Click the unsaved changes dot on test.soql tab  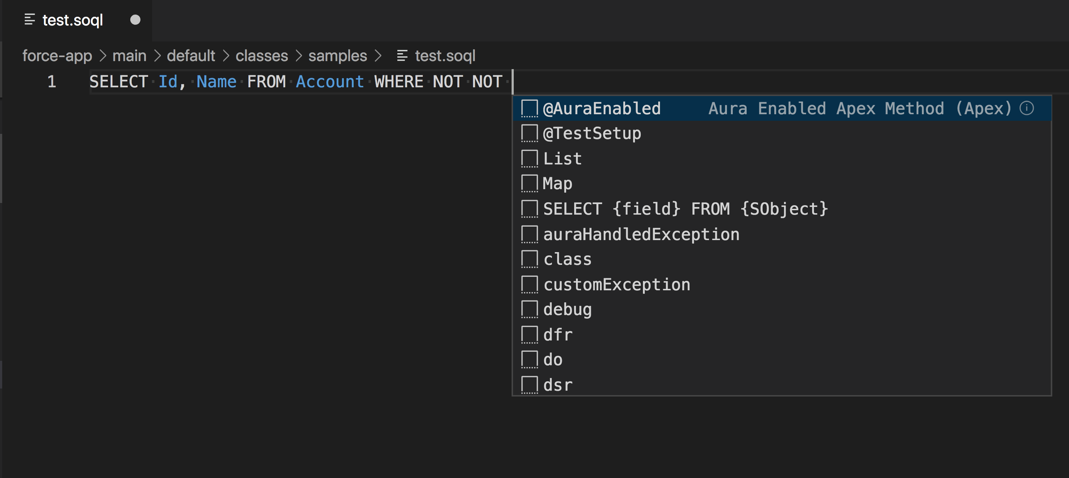tap(136, 20)
